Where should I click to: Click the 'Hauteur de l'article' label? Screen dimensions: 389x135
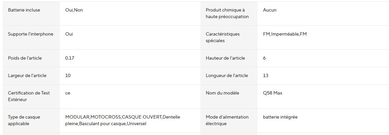(x=225, y=58)
